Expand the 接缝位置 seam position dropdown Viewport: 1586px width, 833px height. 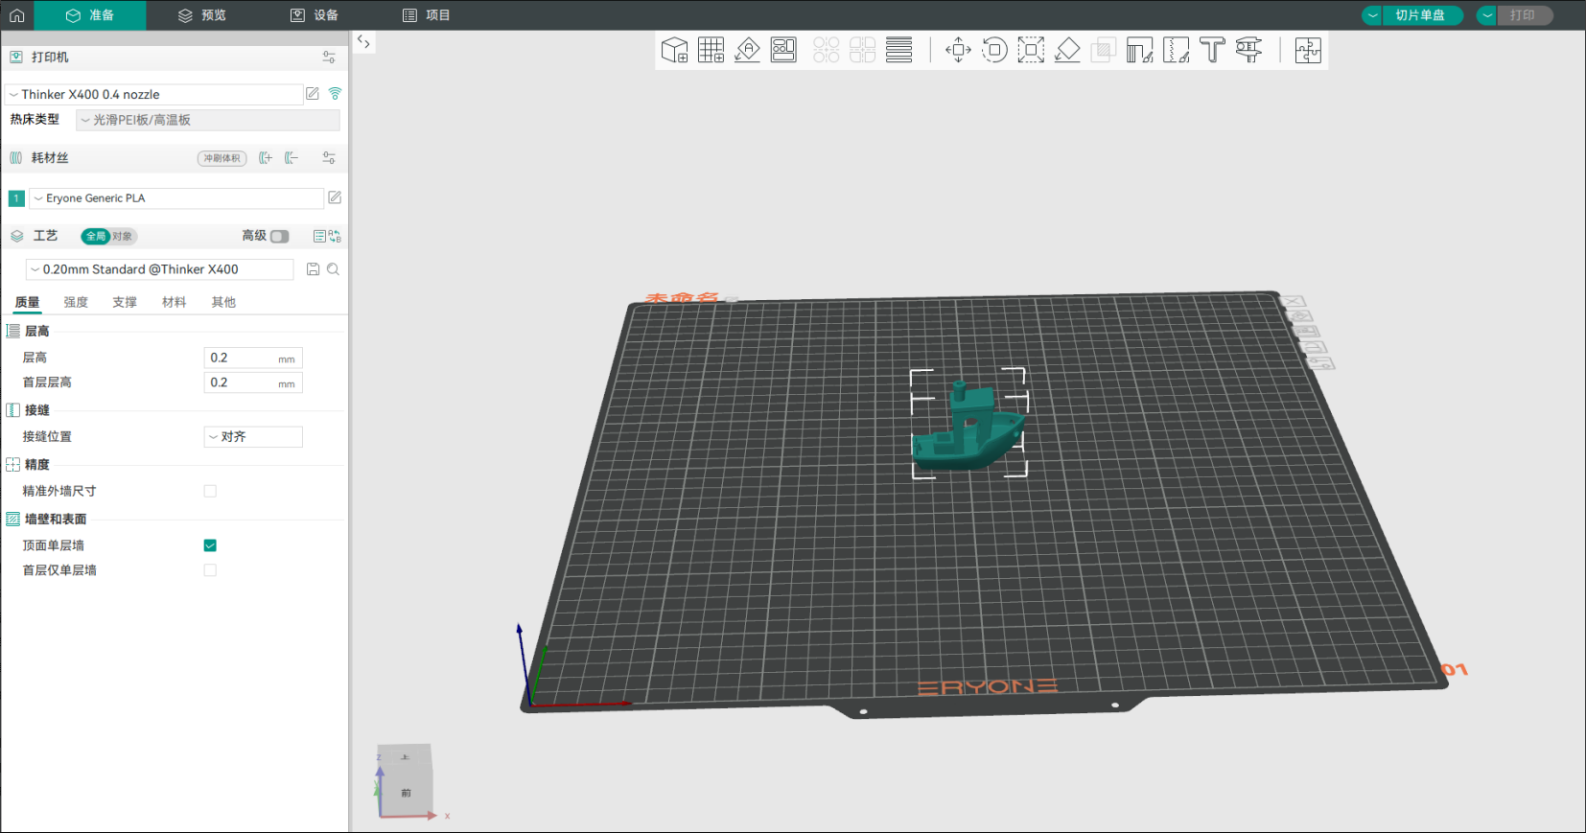click(253, 437)
